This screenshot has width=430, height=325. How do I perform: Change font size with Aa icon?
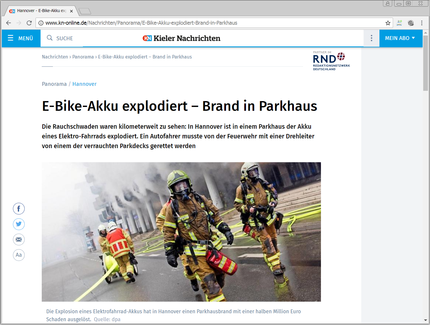pos(19,255)
